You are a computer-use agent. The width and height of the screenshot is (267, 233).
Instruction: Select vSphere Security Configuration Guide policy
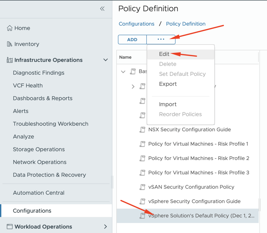click(194, 201)
